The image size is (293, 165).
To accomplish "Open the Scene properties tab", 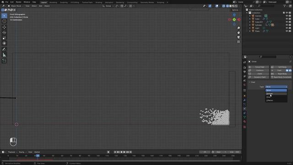I will click(x=244, y=81).
